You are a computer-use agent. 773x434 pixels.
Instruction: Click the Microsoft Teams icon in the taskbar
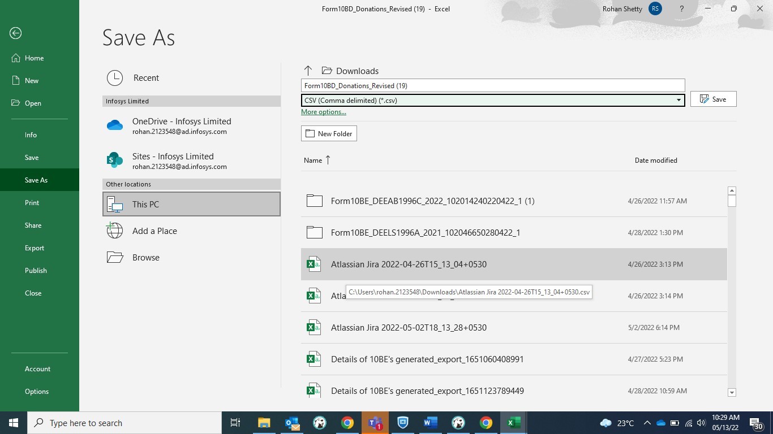tap(375, 423)
